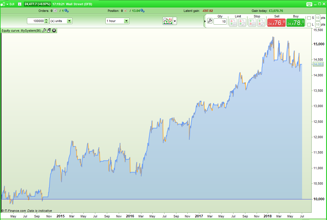The height and width of the screenshot is (220, 327).
Task: Click the Latent gain value -£97.92
Action: pos(207,11)
